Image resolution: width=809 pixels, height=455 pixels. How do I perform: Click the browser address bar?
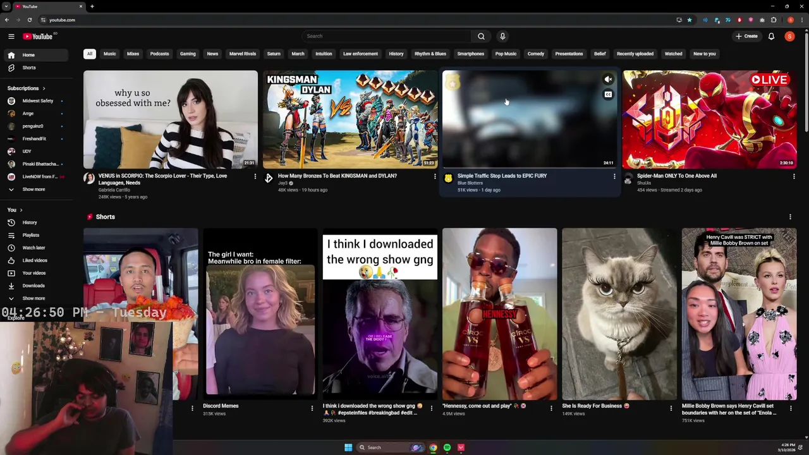(x=354, y=20)
